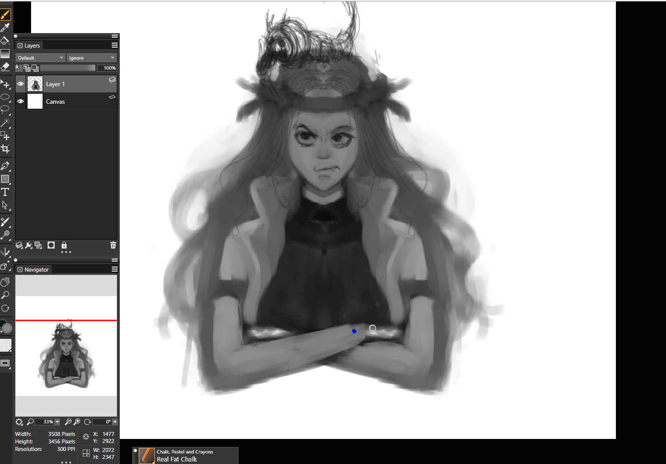
Task: Select the Grabber hand tool
Action: click(6, 282)
